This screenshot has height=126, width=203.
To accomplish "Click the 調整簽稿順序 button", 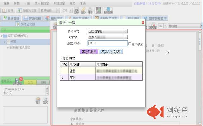I will (155, 18).
